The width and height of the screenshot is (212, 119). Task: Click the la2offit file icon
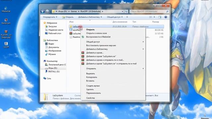(71, 30)
